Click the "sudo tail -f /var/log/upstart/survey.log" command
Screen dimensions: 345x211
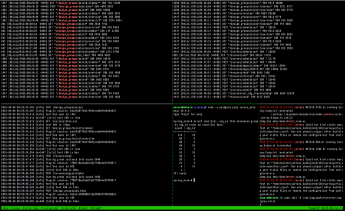[x=312, y=198]
